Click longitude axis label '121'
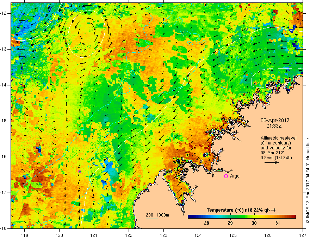The width and height of the screenshot is (310, 239). [x=94, y=235]
